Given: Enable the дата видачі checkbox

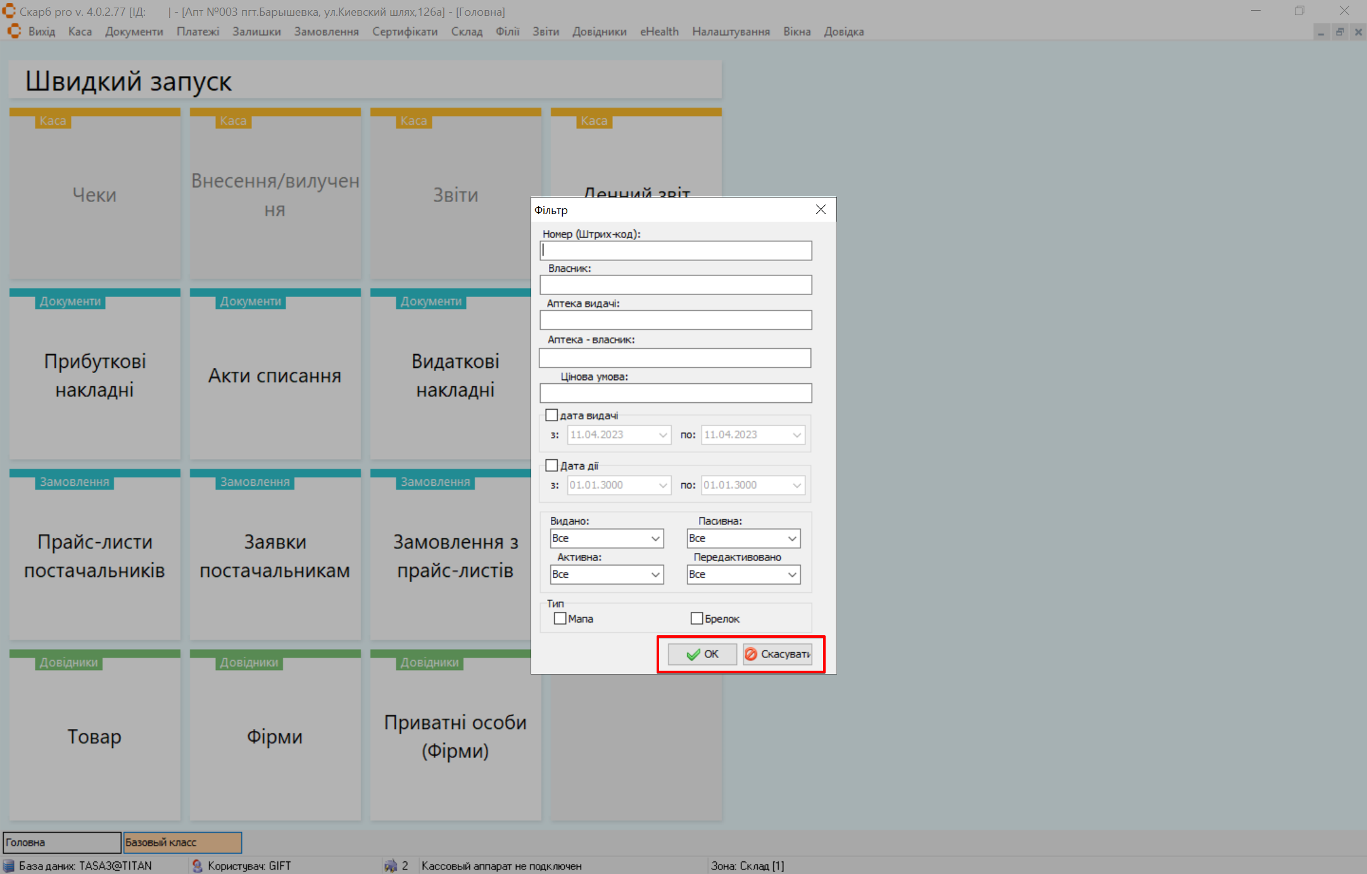Looking at the screenshot, I should click(x=551, y=415).
